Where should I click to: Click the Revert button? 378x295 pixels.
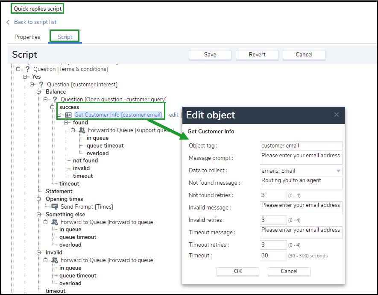click(257, 55)
